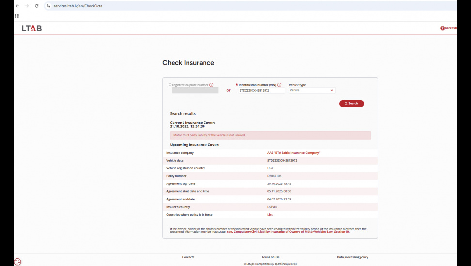Open the apps grid icon in bookmarks bar
The height and width of the screenshot is (266, 471).
pos(17,16)
